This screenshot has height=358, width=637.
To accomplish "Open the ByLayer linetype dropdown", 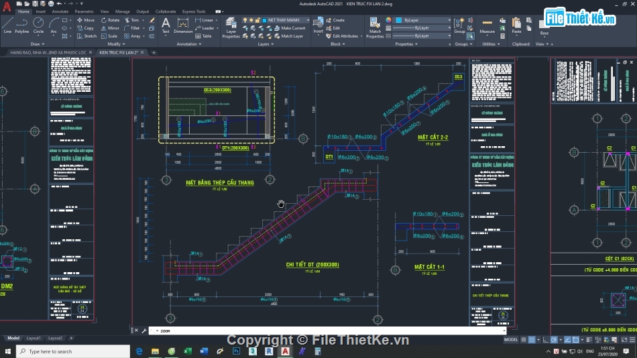I will click(x=422, y=36).
